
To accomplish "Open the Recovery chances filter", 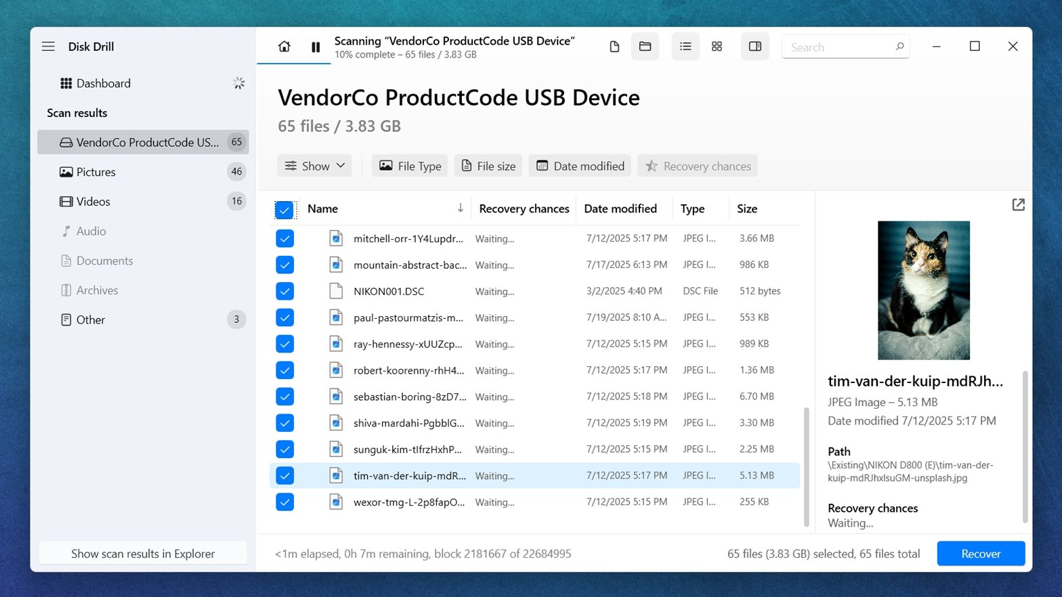I will pyautogui.click(x=698, y=166).
